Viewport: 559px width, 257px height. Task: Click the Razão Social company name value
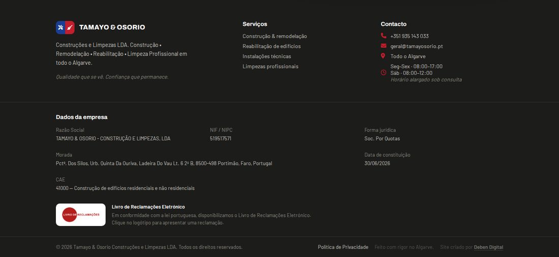point(113,139)
